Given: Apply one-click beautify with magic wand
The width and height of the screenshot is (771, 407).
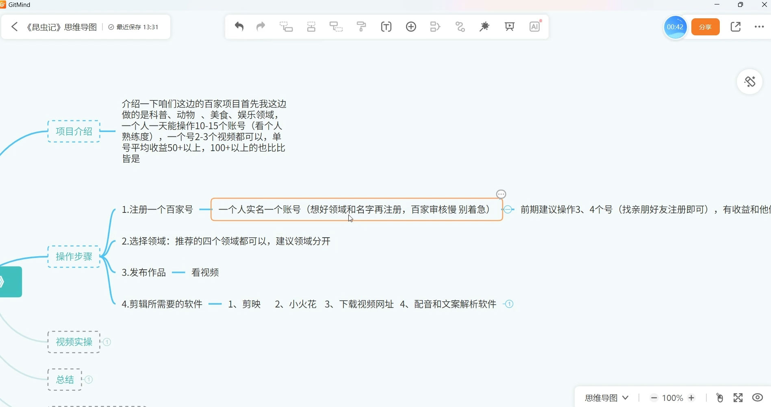Looking at the screenshot, I should (484, 26).
